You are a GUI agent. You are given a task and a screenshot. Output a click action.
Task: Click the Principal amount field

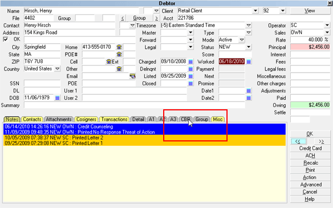pyautogui.click(x=310, y=47)
